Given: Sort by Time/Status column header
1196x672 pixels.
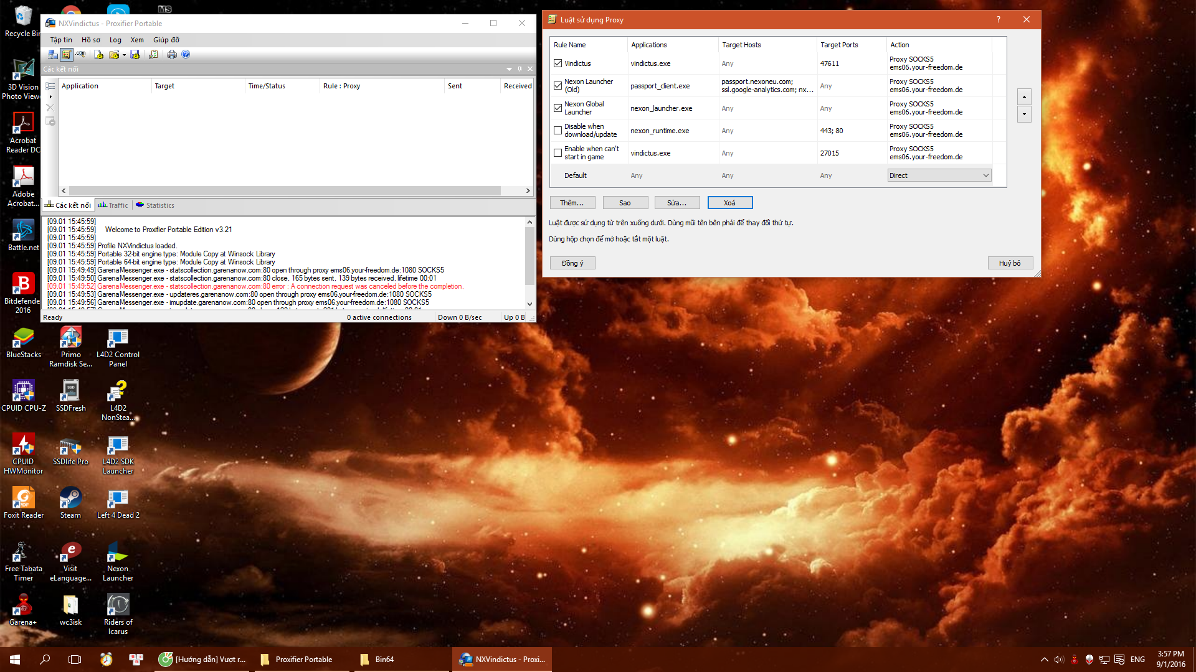Looking at the screenshot, I should (282, 86).
